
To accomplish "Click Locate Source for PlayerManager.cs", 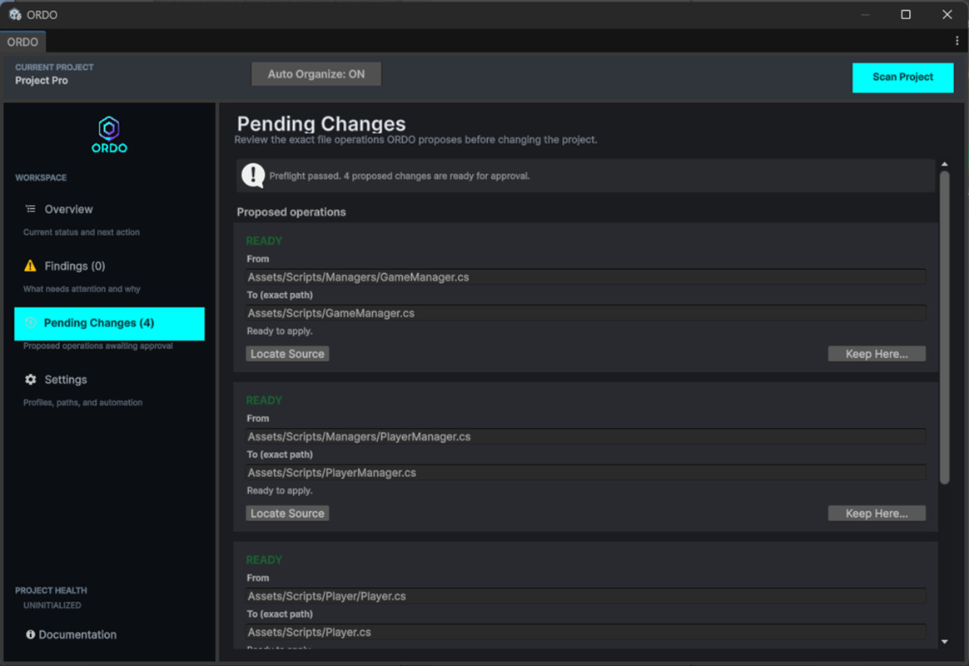I will (x=287, y=513).
